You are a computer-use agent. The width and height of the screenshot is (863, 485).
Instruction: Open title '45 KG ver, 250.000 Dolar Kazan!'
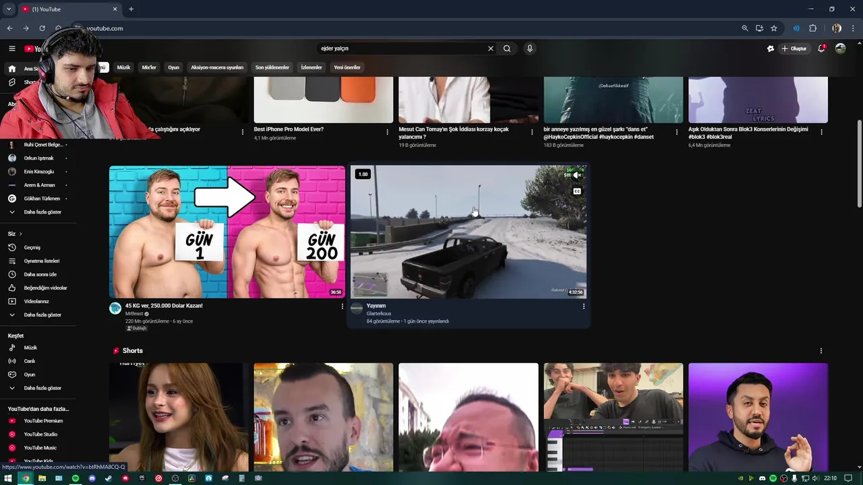pyautogui.click(x=164, y=306)
